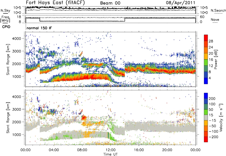
Task: Click the 'CPID' label
Action: [x=6, y=27]
